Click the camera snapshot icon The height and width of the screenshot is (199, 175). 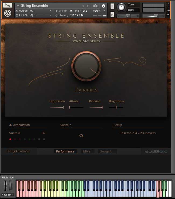pos(95,6)
